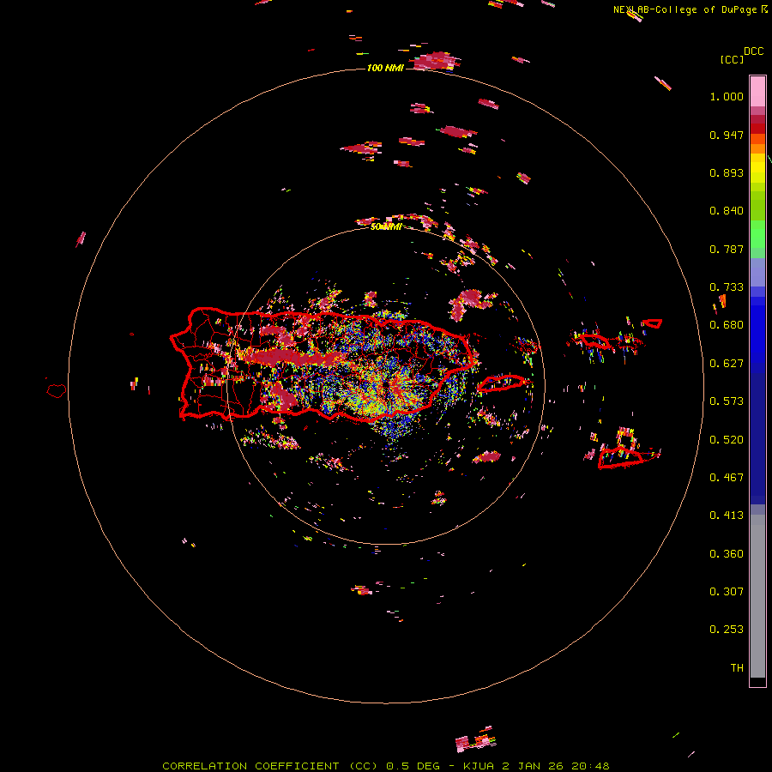Click the 0.467 color scale label
Screen dimensions: 772x772
point(727,478)
